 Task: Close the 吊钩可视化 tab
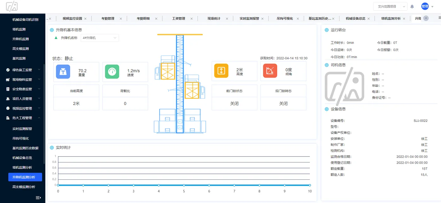pyautogui.click(x=298, y=19)
